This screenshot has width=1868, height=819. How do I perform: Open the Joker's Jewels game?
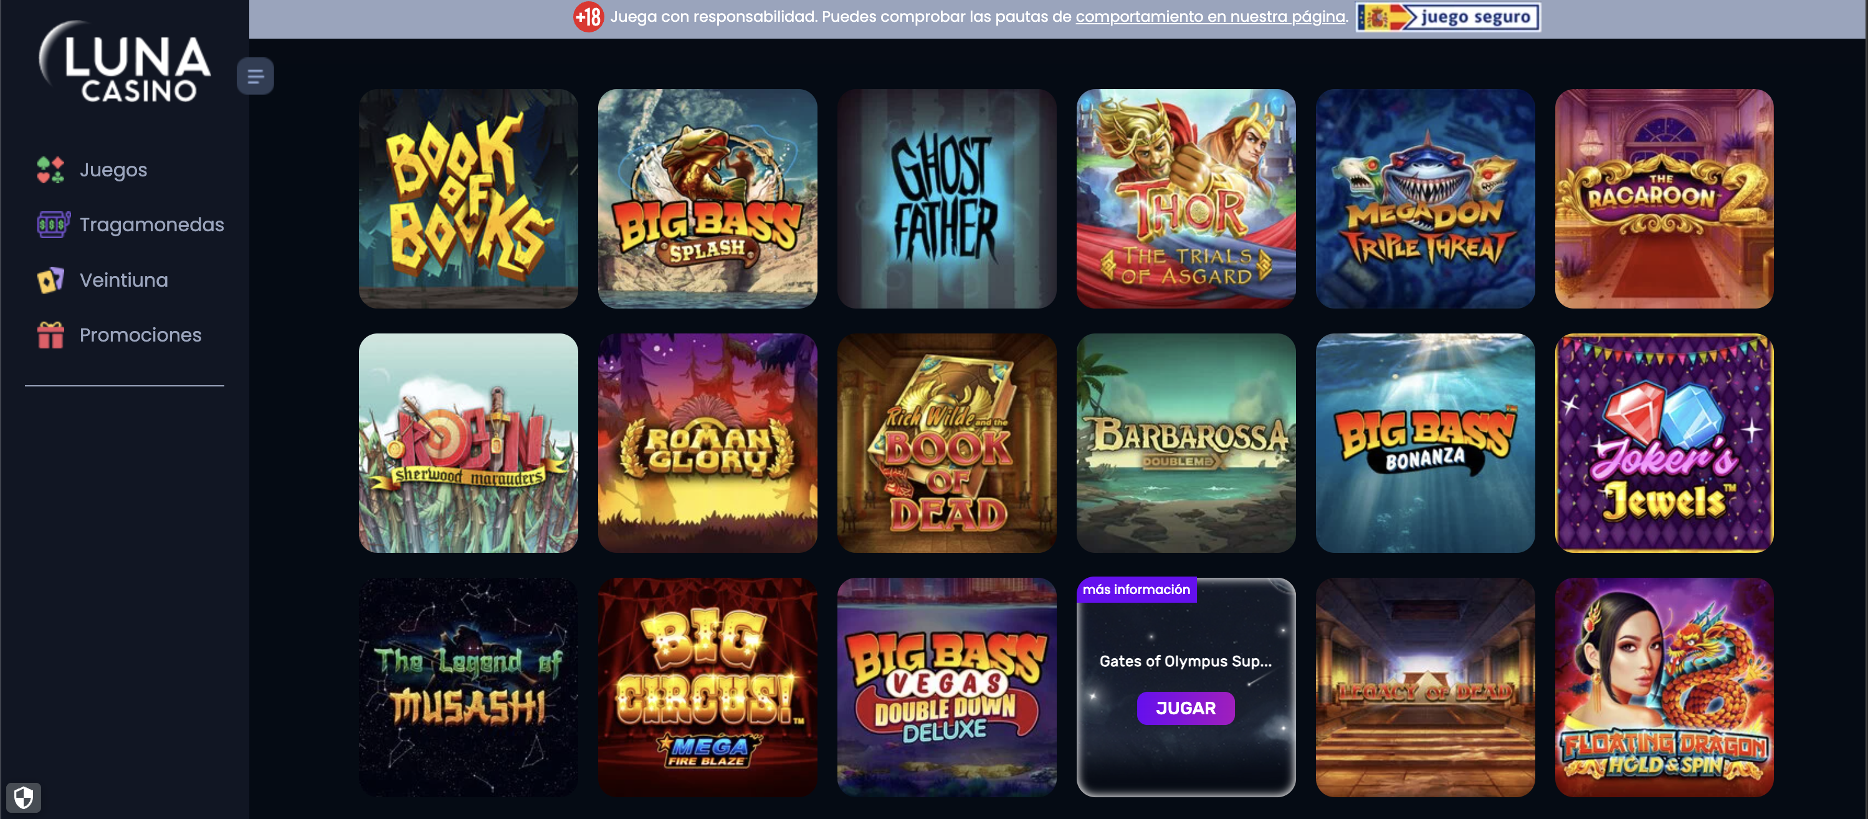[x=1664, y=443]
